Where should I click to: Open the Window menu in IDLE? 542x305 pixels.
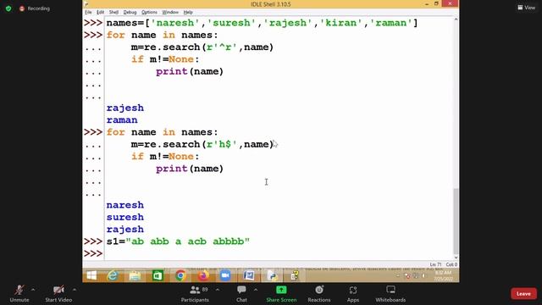point(170,12)
